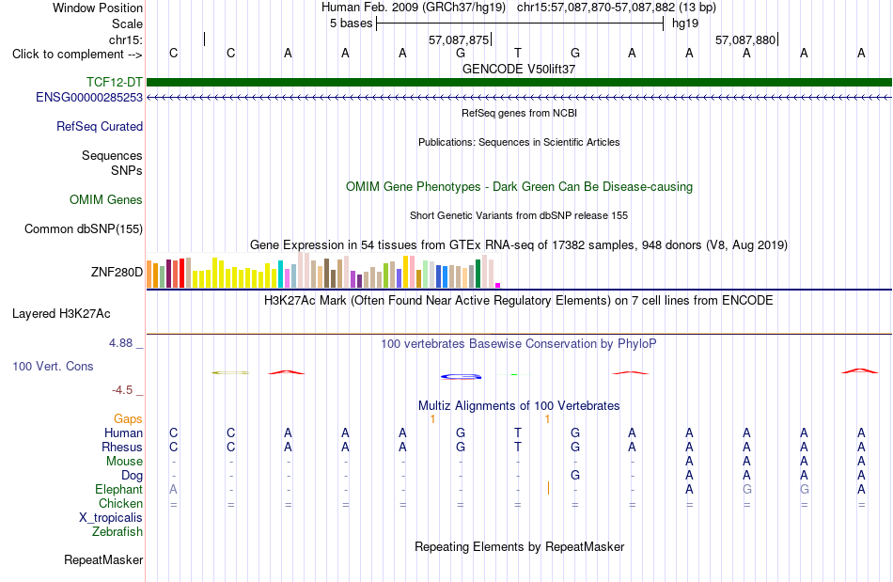Click the 'Click to complement' label
Viewport: 893px width, 582px height.
pyautogui.click(x=77, y=55)
